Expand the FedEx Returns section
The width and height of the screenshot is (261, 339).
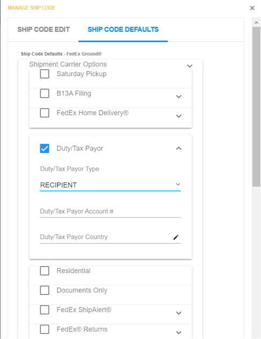(x=178, y=333)
